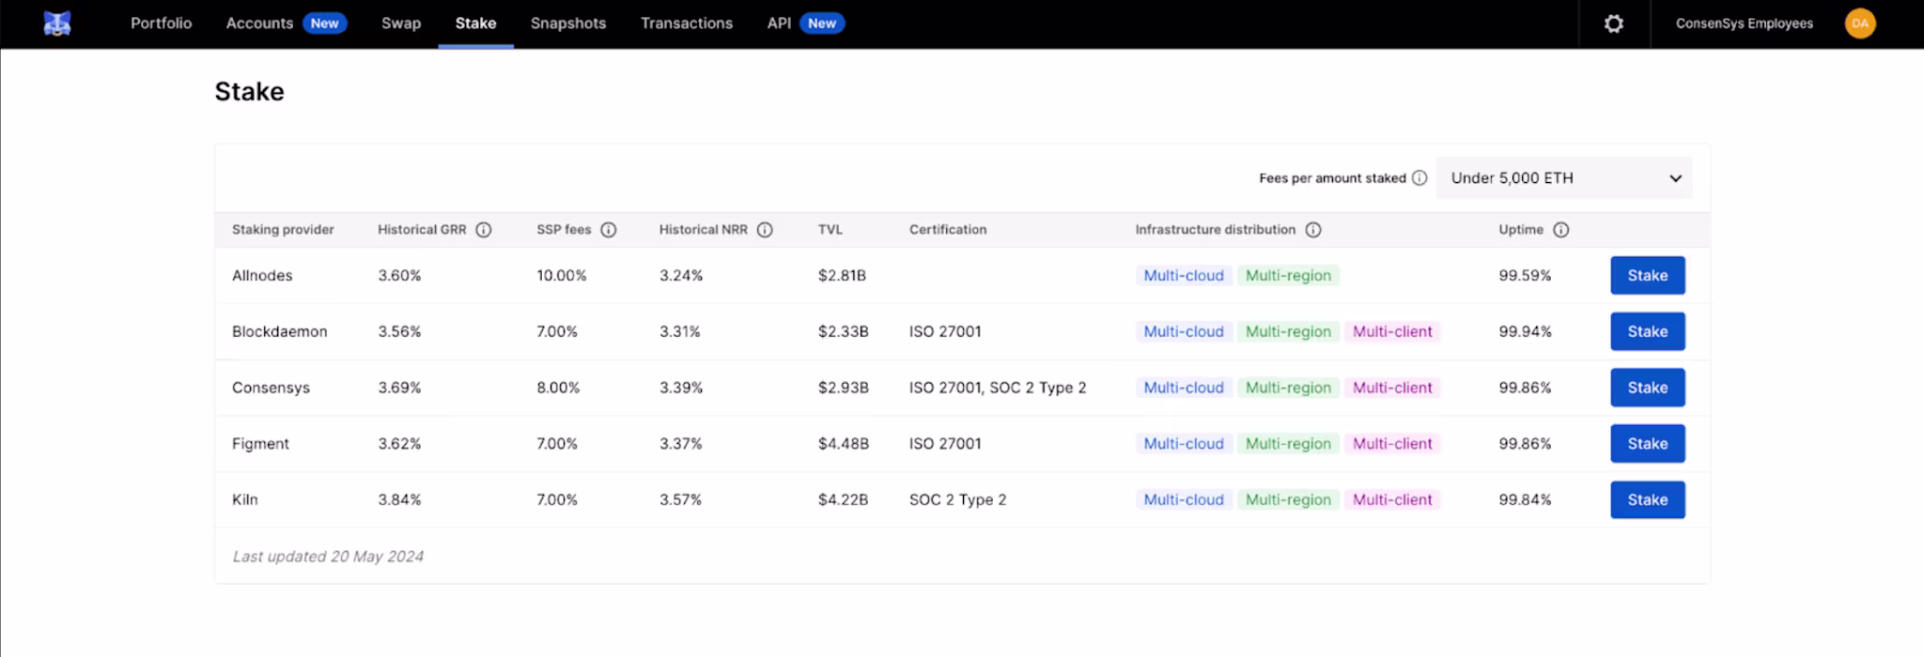This screenshot has width=1924, height=657.
Task: Click the Consensys provider name
Action: tap(271, 388)
